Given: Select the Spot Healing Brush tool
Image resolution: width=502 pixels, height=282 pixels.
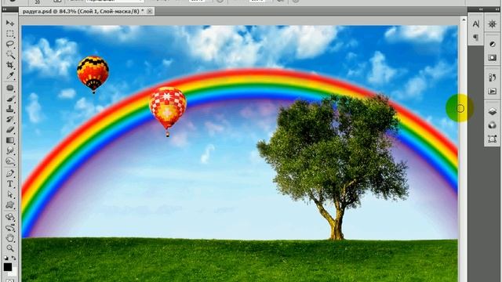Looking at the screenshot, I should pos(10,88).
